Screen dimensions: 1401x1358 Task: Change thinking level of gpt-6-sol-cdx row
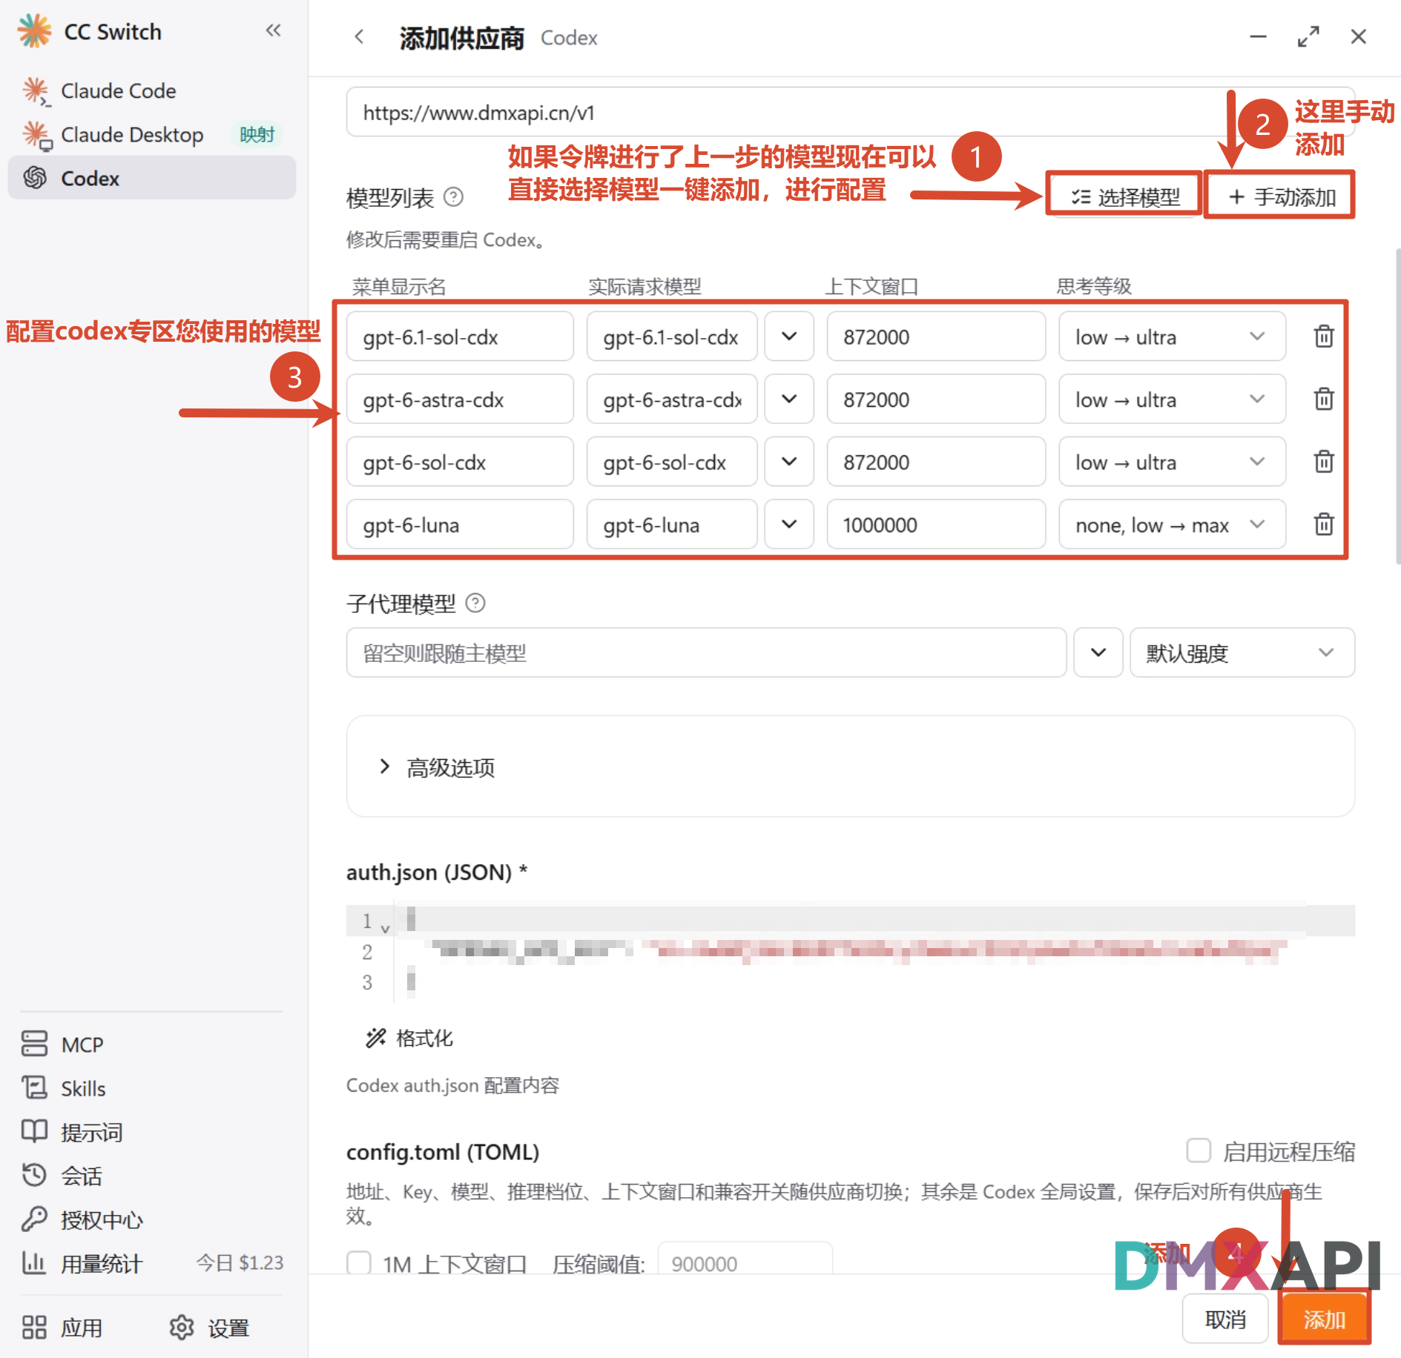(1172, 462)
